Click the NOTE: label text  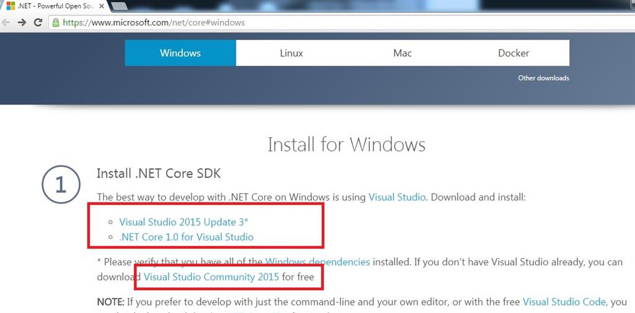[x=110, y=302]
